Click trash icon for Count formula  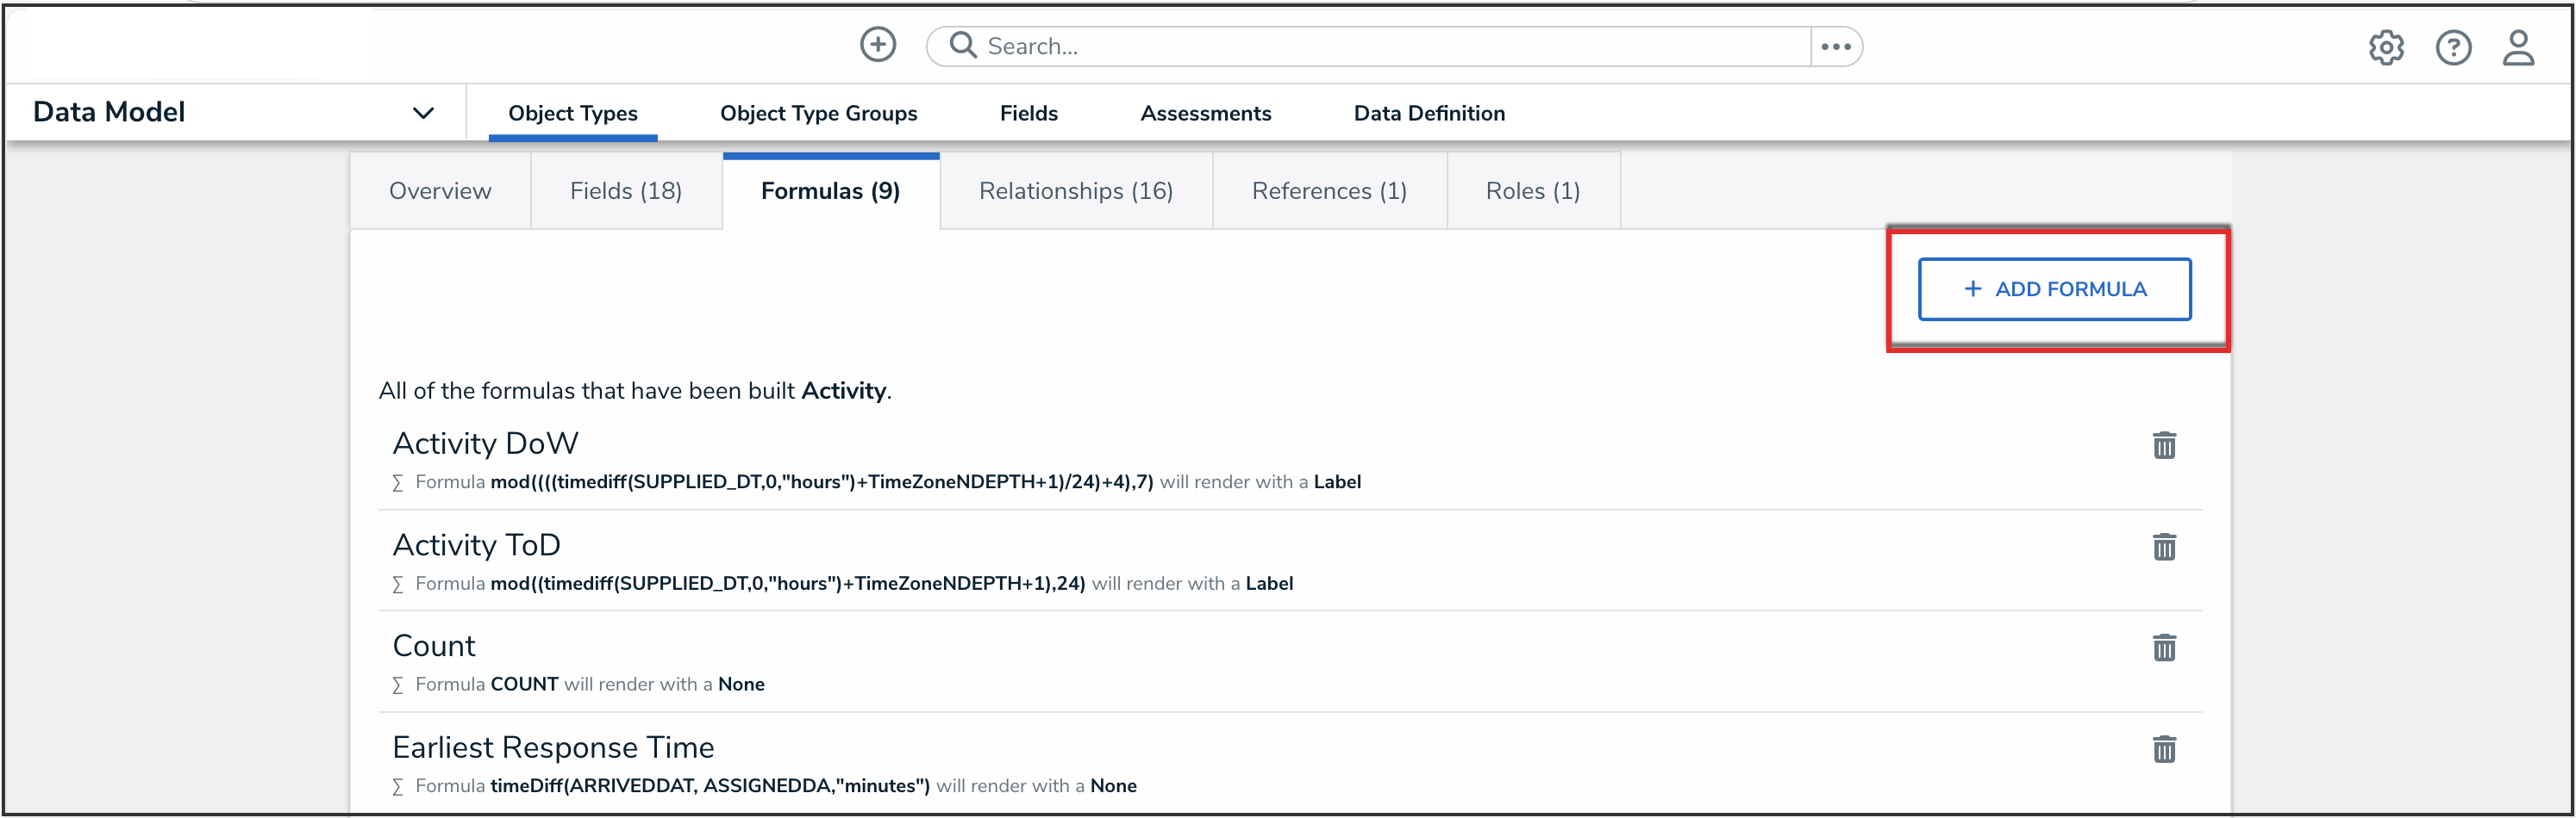2163,648
